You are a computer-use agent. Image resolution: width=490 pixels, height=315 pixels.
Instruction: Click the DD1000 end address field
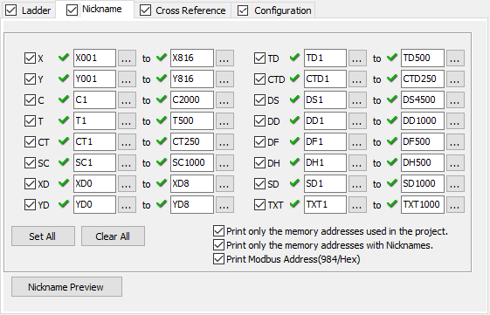click(x=423, y=120)
